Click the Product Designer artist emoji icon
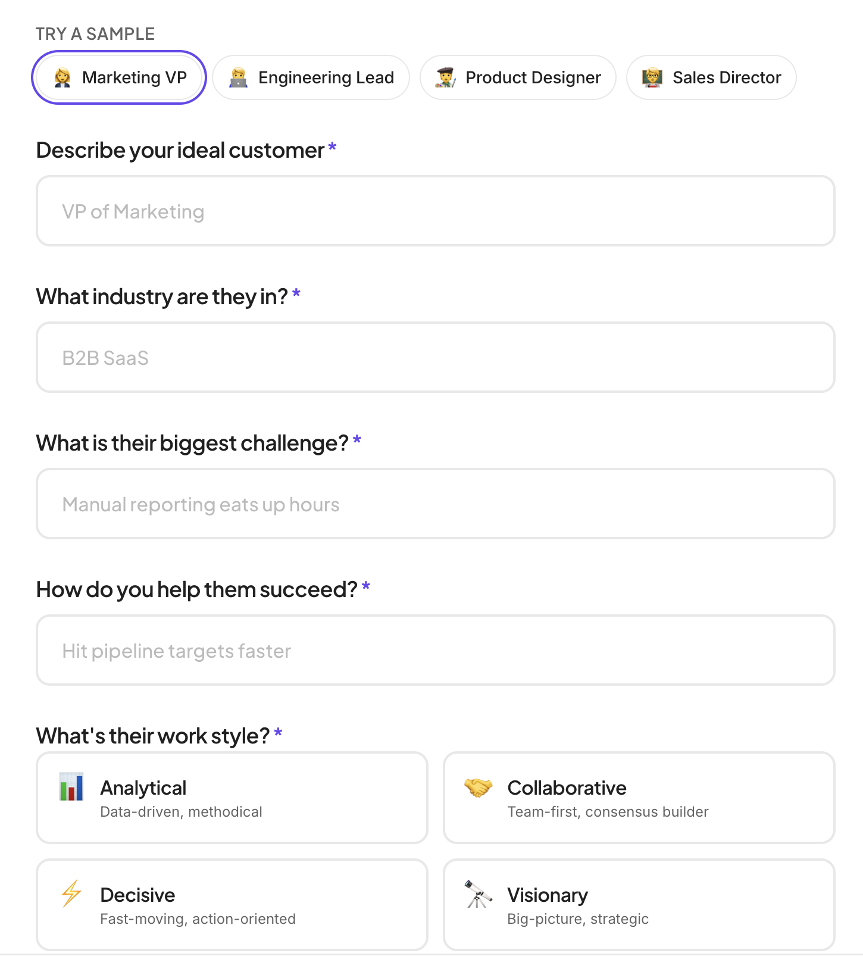This screenshot has height=956, width=863. pos(445,77)
